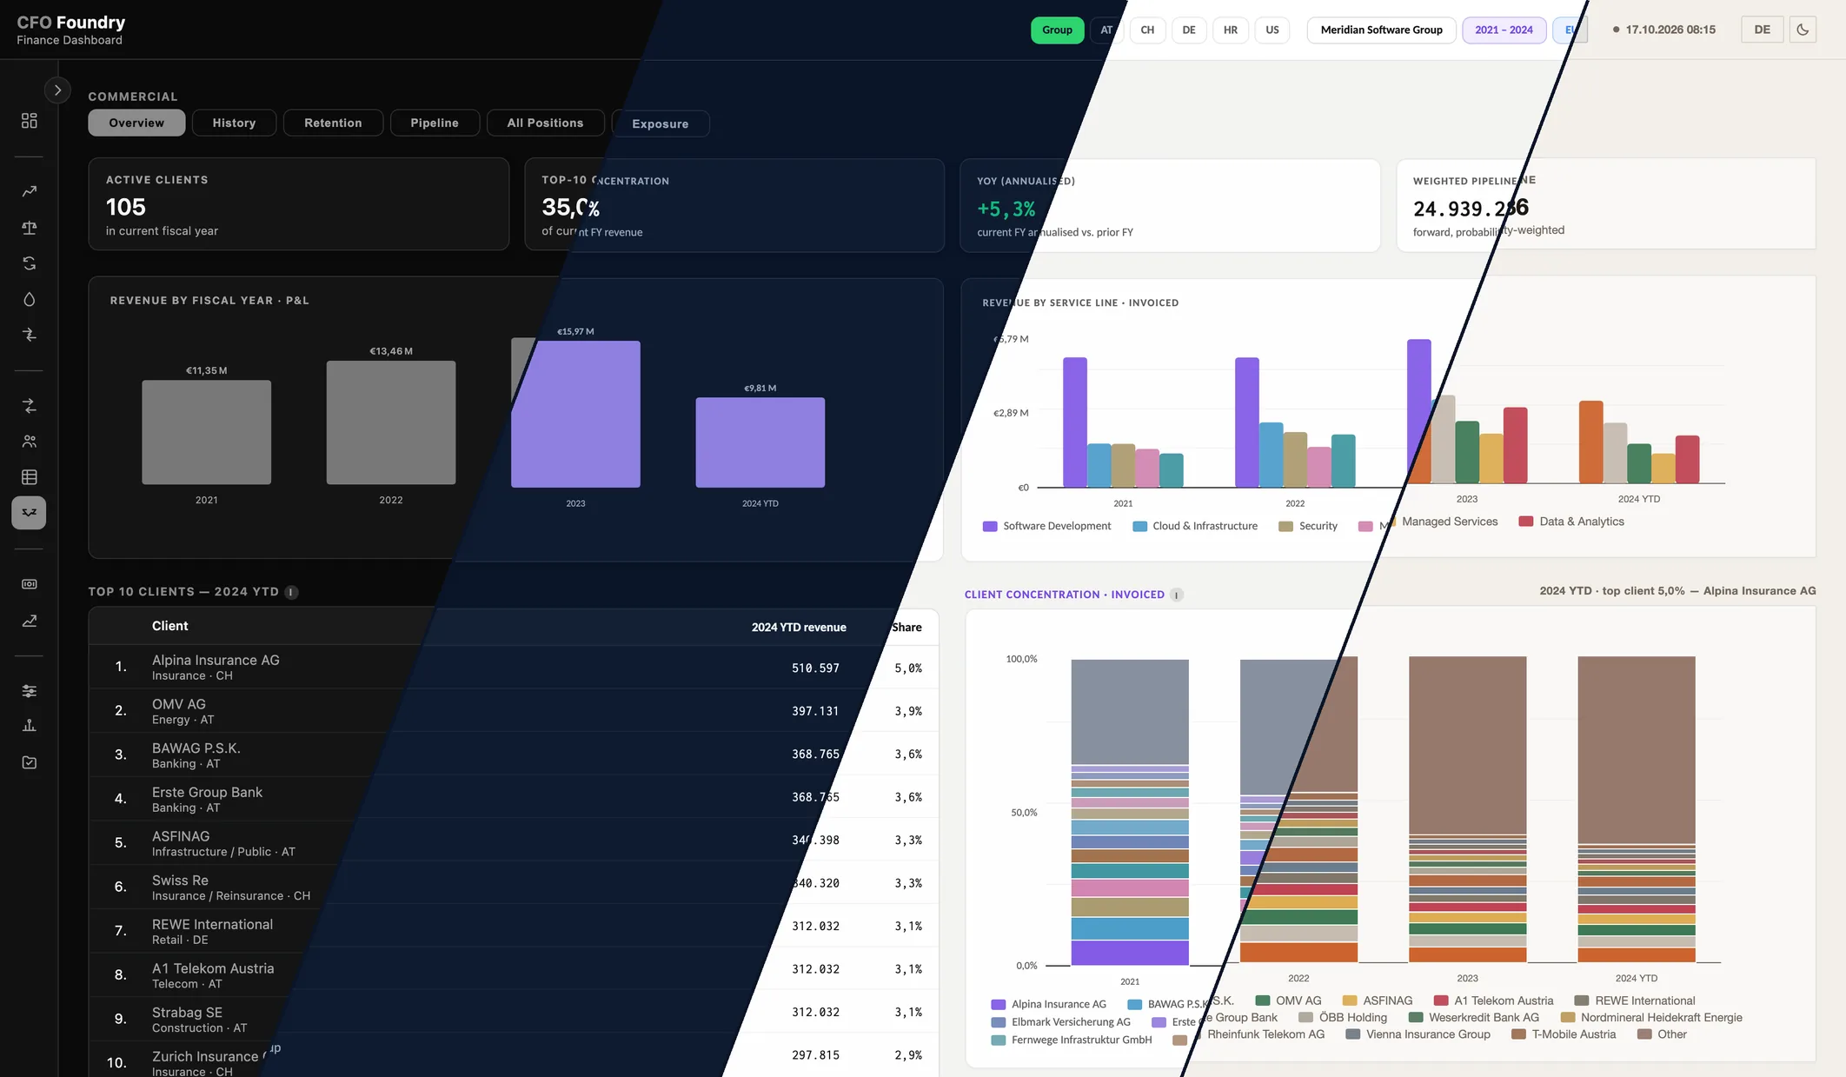
Task: Open the Erste Group Bank client row
Action: pos(514,799)
